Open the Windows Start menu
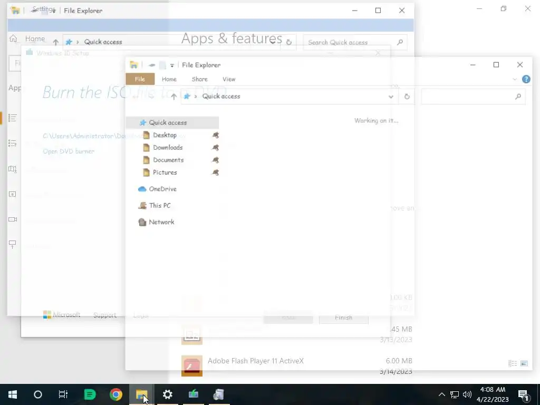540x405 pixels. (13, 394)
